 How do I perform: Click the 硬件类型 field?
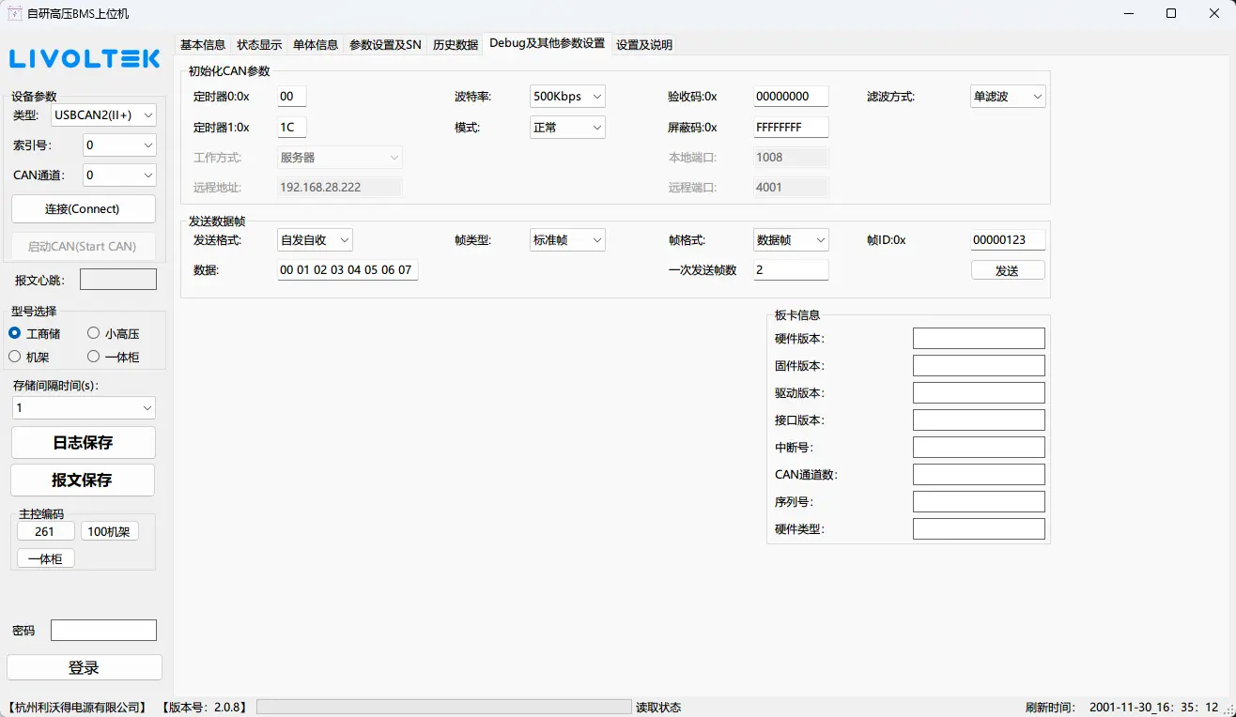tap(979, 529)
